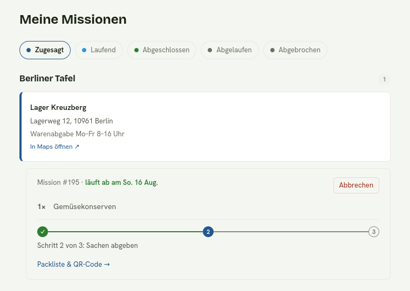Select the Zugesagt filter tab
The height and width of the screenshot is (291, 410).
[45, 50]
